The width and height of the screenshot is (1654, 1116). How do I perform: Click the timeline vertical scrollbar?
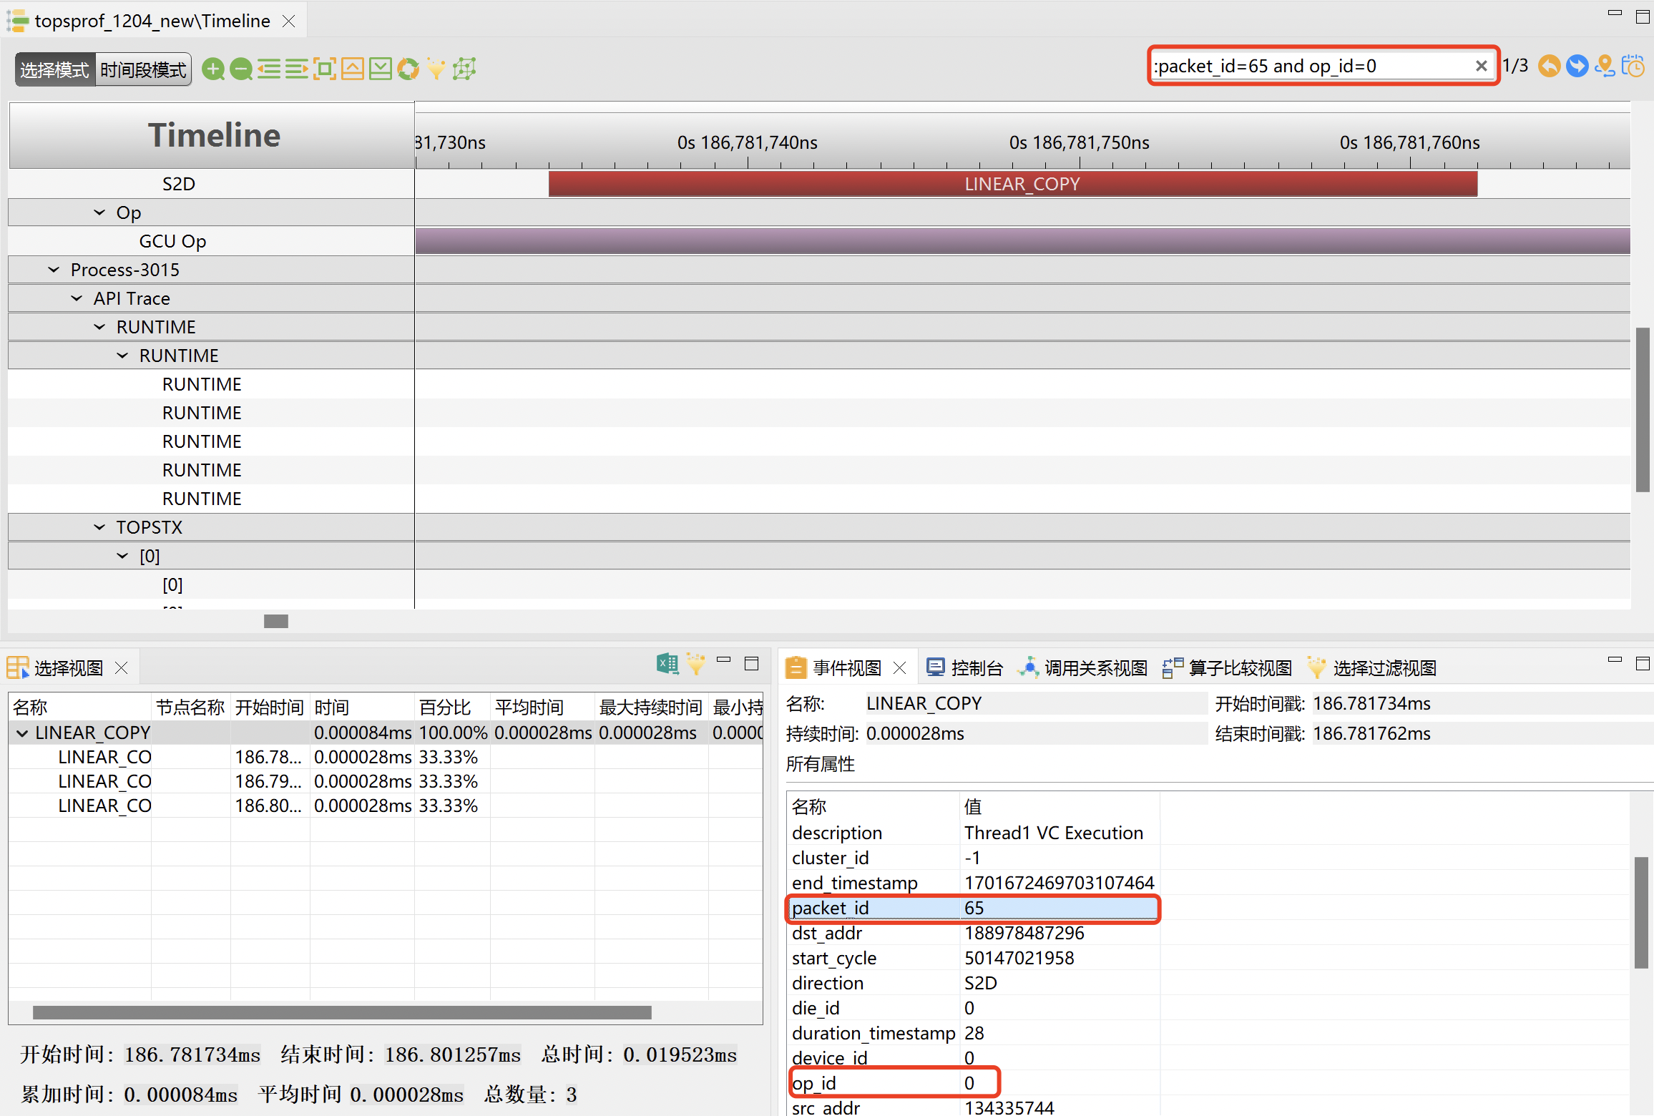tap(1643, 409)
